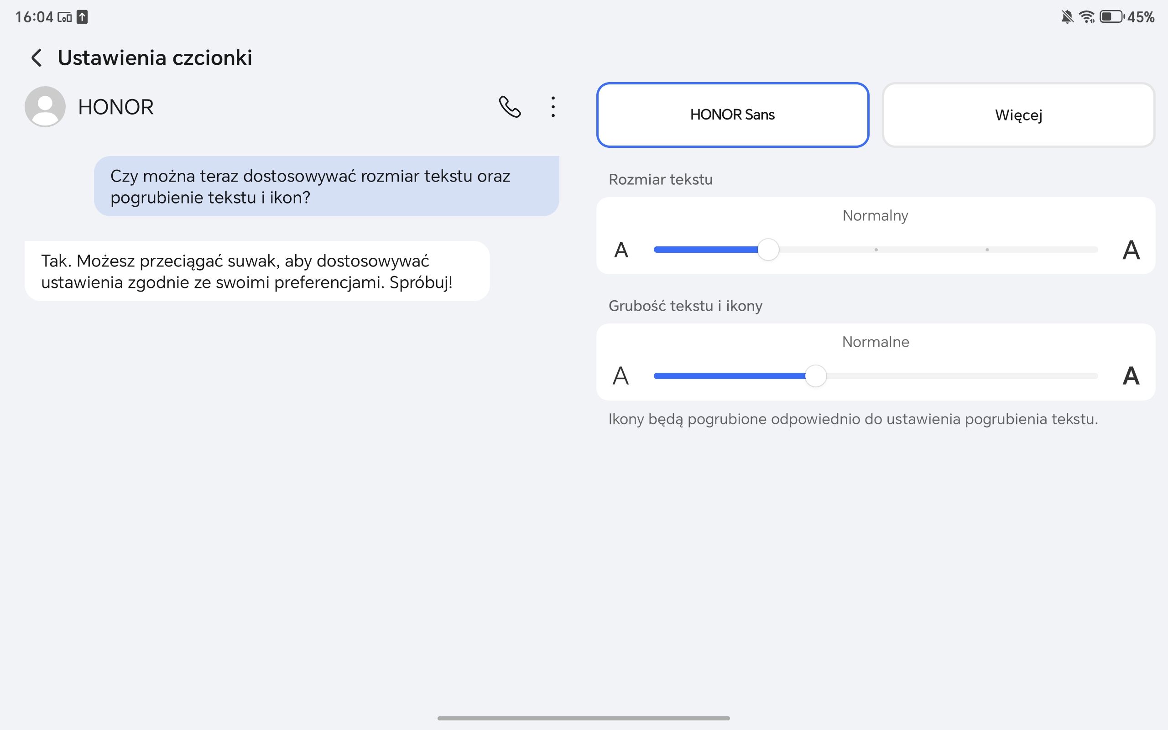Tap the Wi-Fi status icon

click(x=1086, y=17)
